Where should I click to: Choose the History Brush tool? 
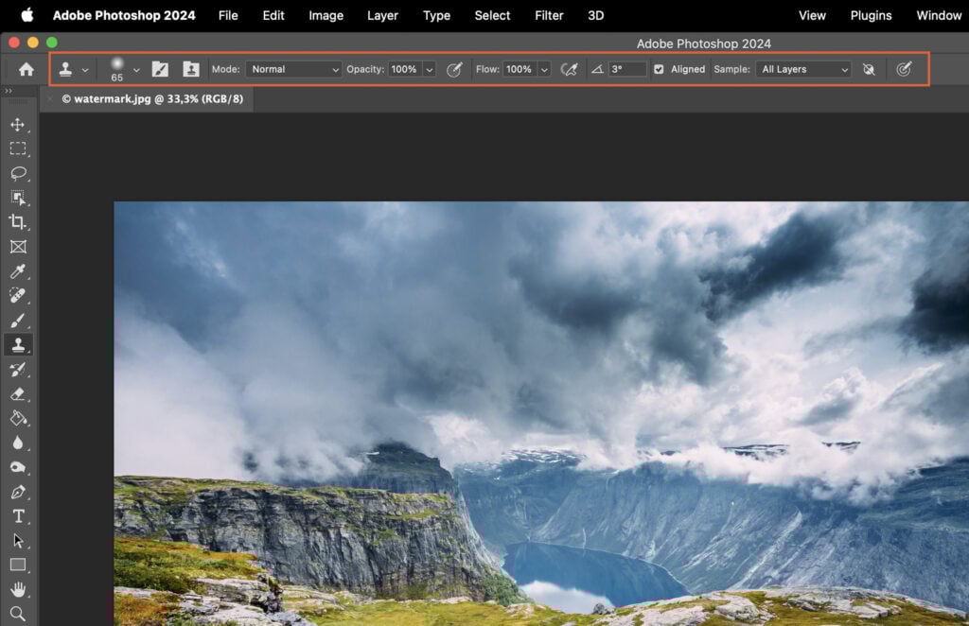click(19, 370)
